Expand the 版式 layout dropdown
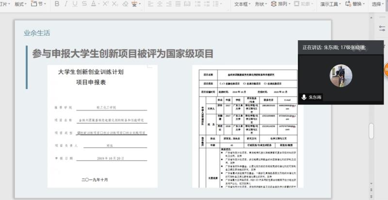 click(20, 4)
